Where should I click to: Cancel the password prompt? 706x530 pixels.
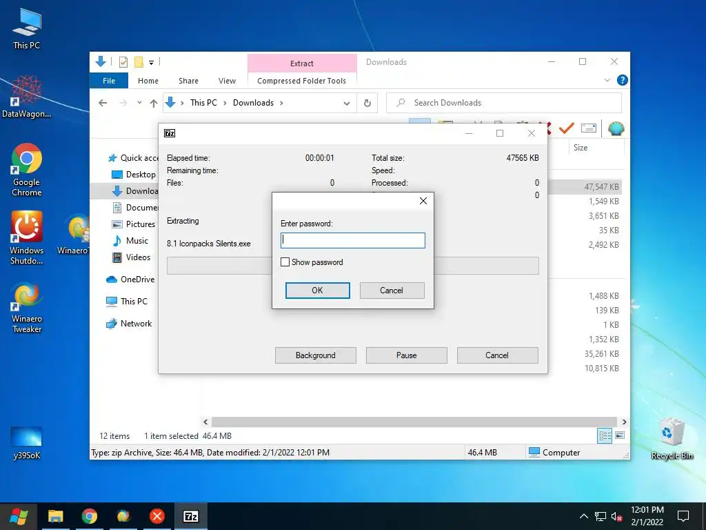[392, 291]
